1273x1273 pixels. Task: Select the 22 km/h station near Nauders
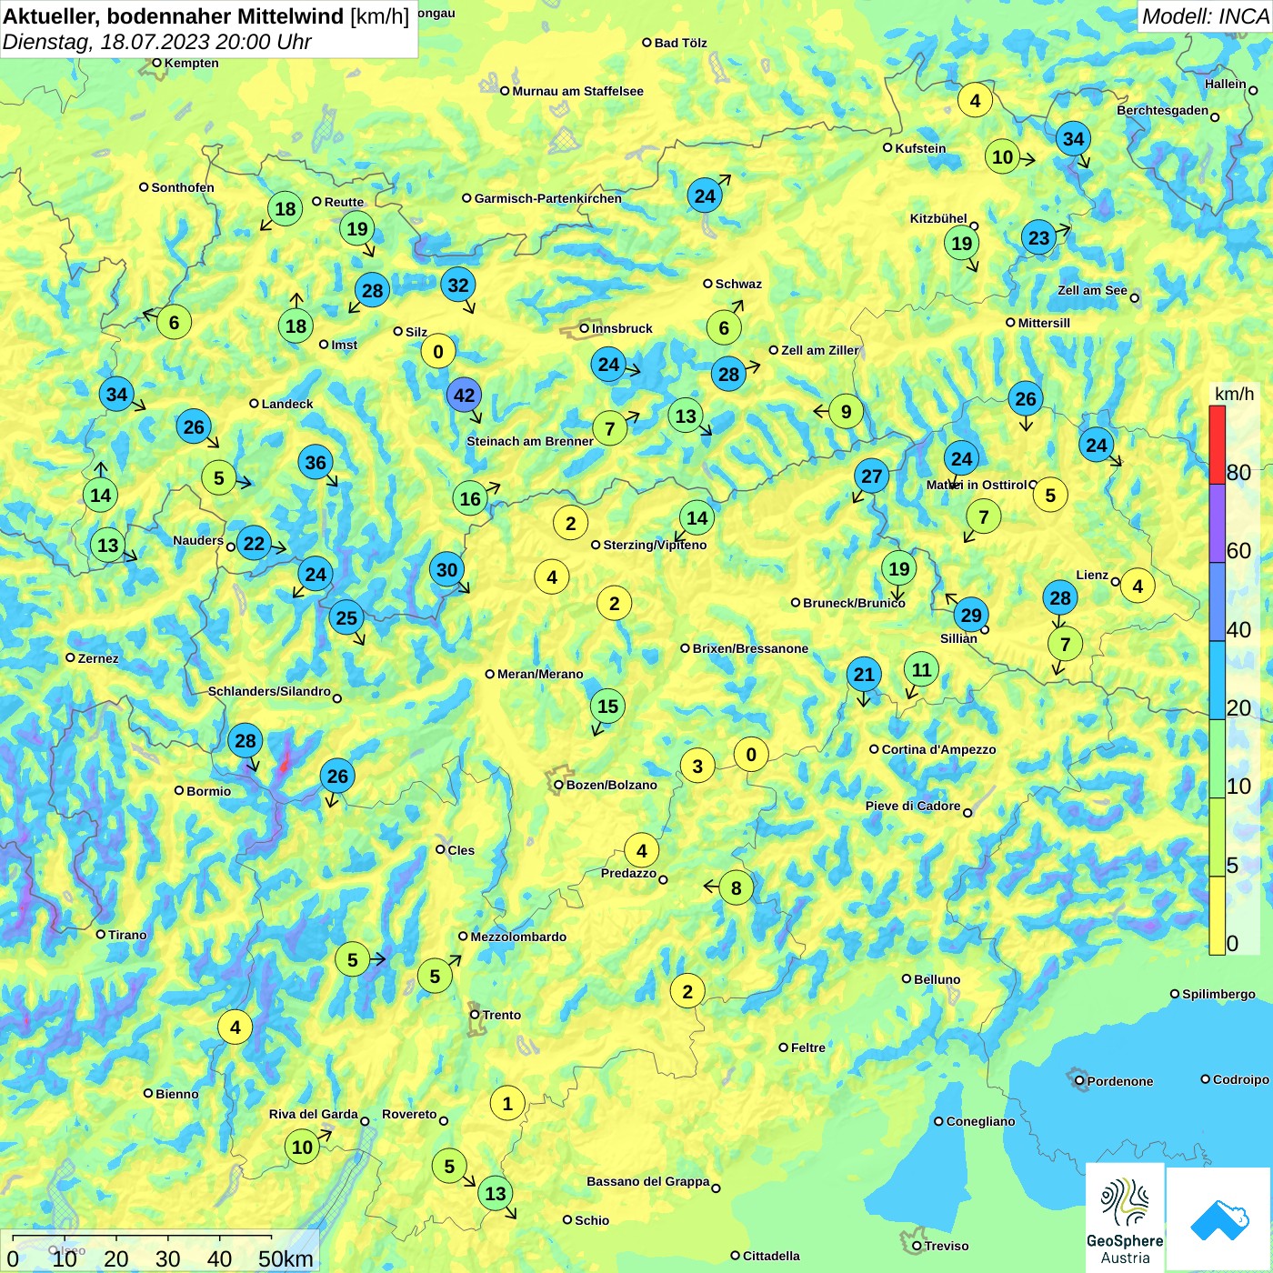pyautogui.click(x=254, y=544)
